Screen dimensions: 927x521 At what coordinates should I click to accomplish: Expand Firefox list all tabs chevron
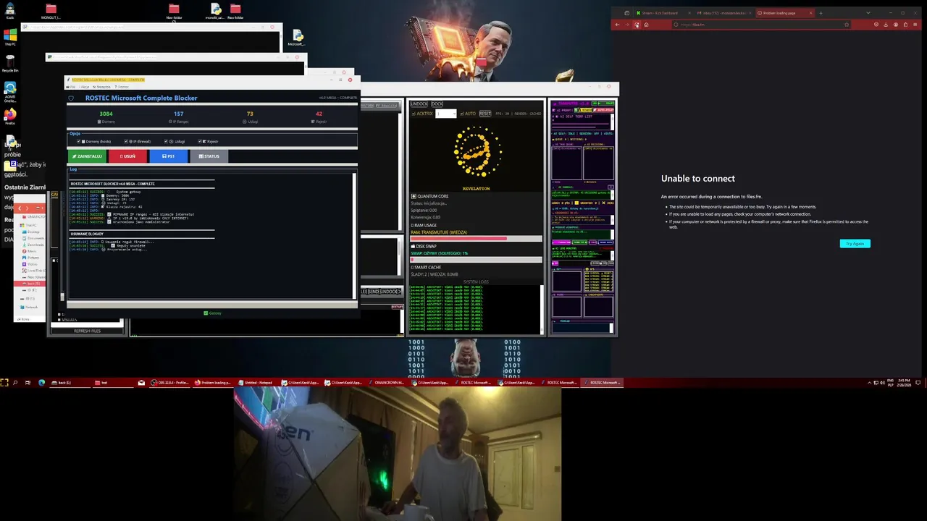(x=868, y=13)
